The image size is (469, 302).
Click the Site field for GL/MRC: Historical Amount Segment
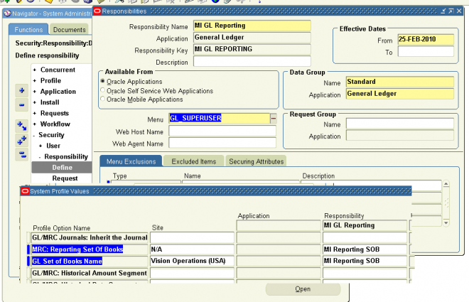click(x=192, y=273)
